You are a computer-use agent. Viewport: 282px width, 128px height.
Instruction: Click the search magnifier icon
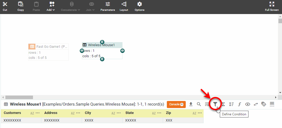199,104
